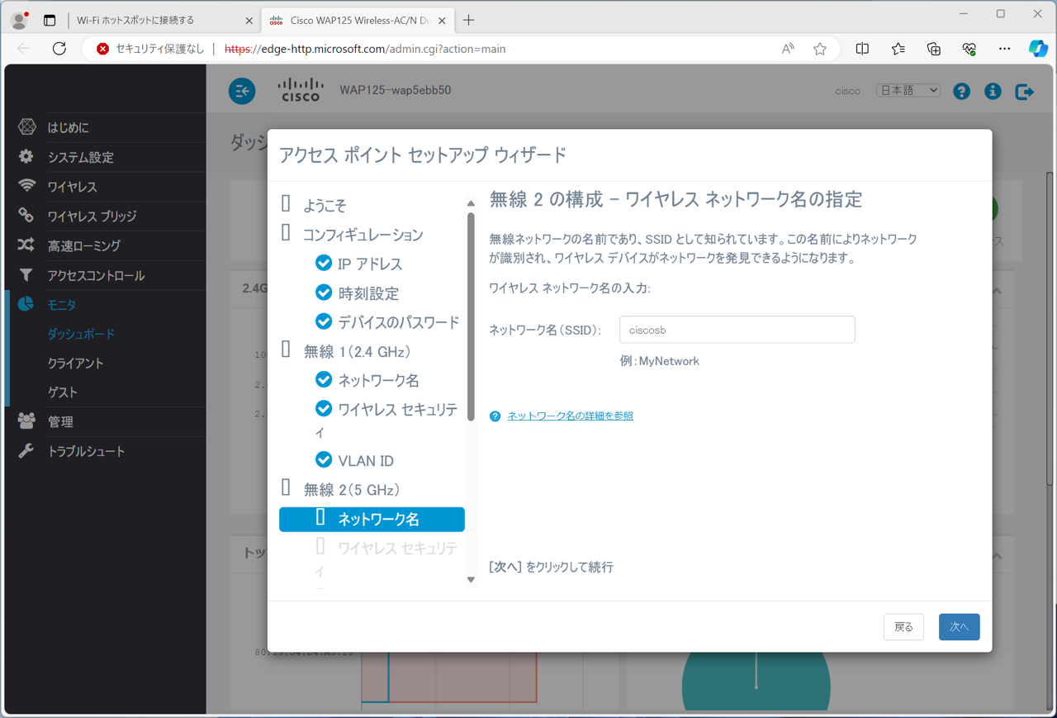The height and width of the screenshot is (718, 1057).
Task: Click the モニタ pie chart icon
Action: (26, 304)
